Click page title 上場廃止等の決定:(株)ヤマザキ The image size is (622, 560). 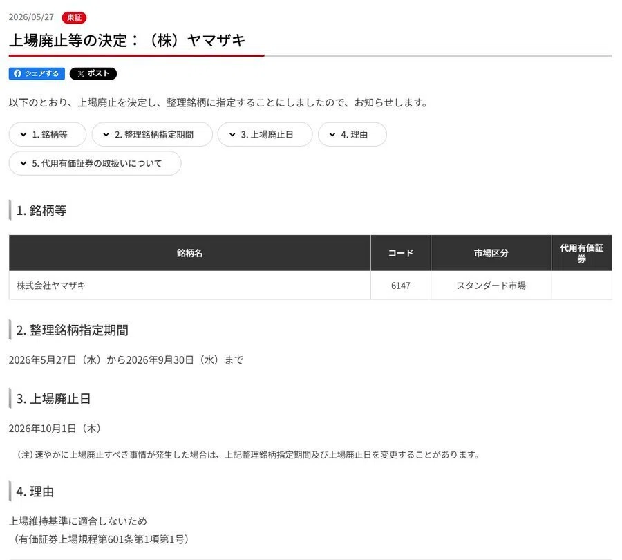pyautogui.click(x=127, y=40)
